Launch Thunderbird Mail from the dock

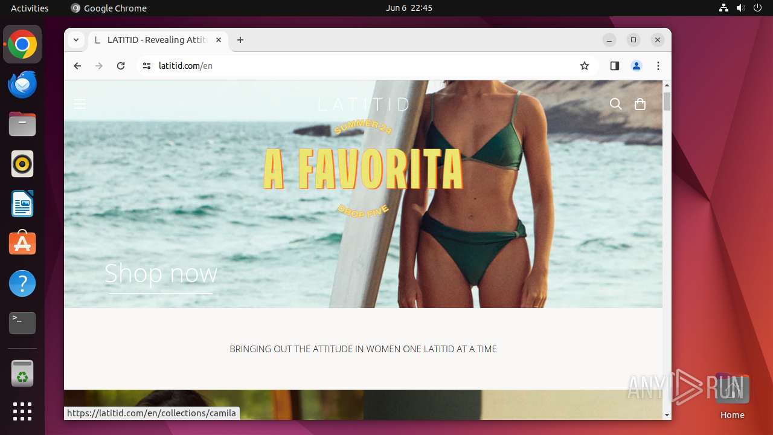[x=22, y=85]
